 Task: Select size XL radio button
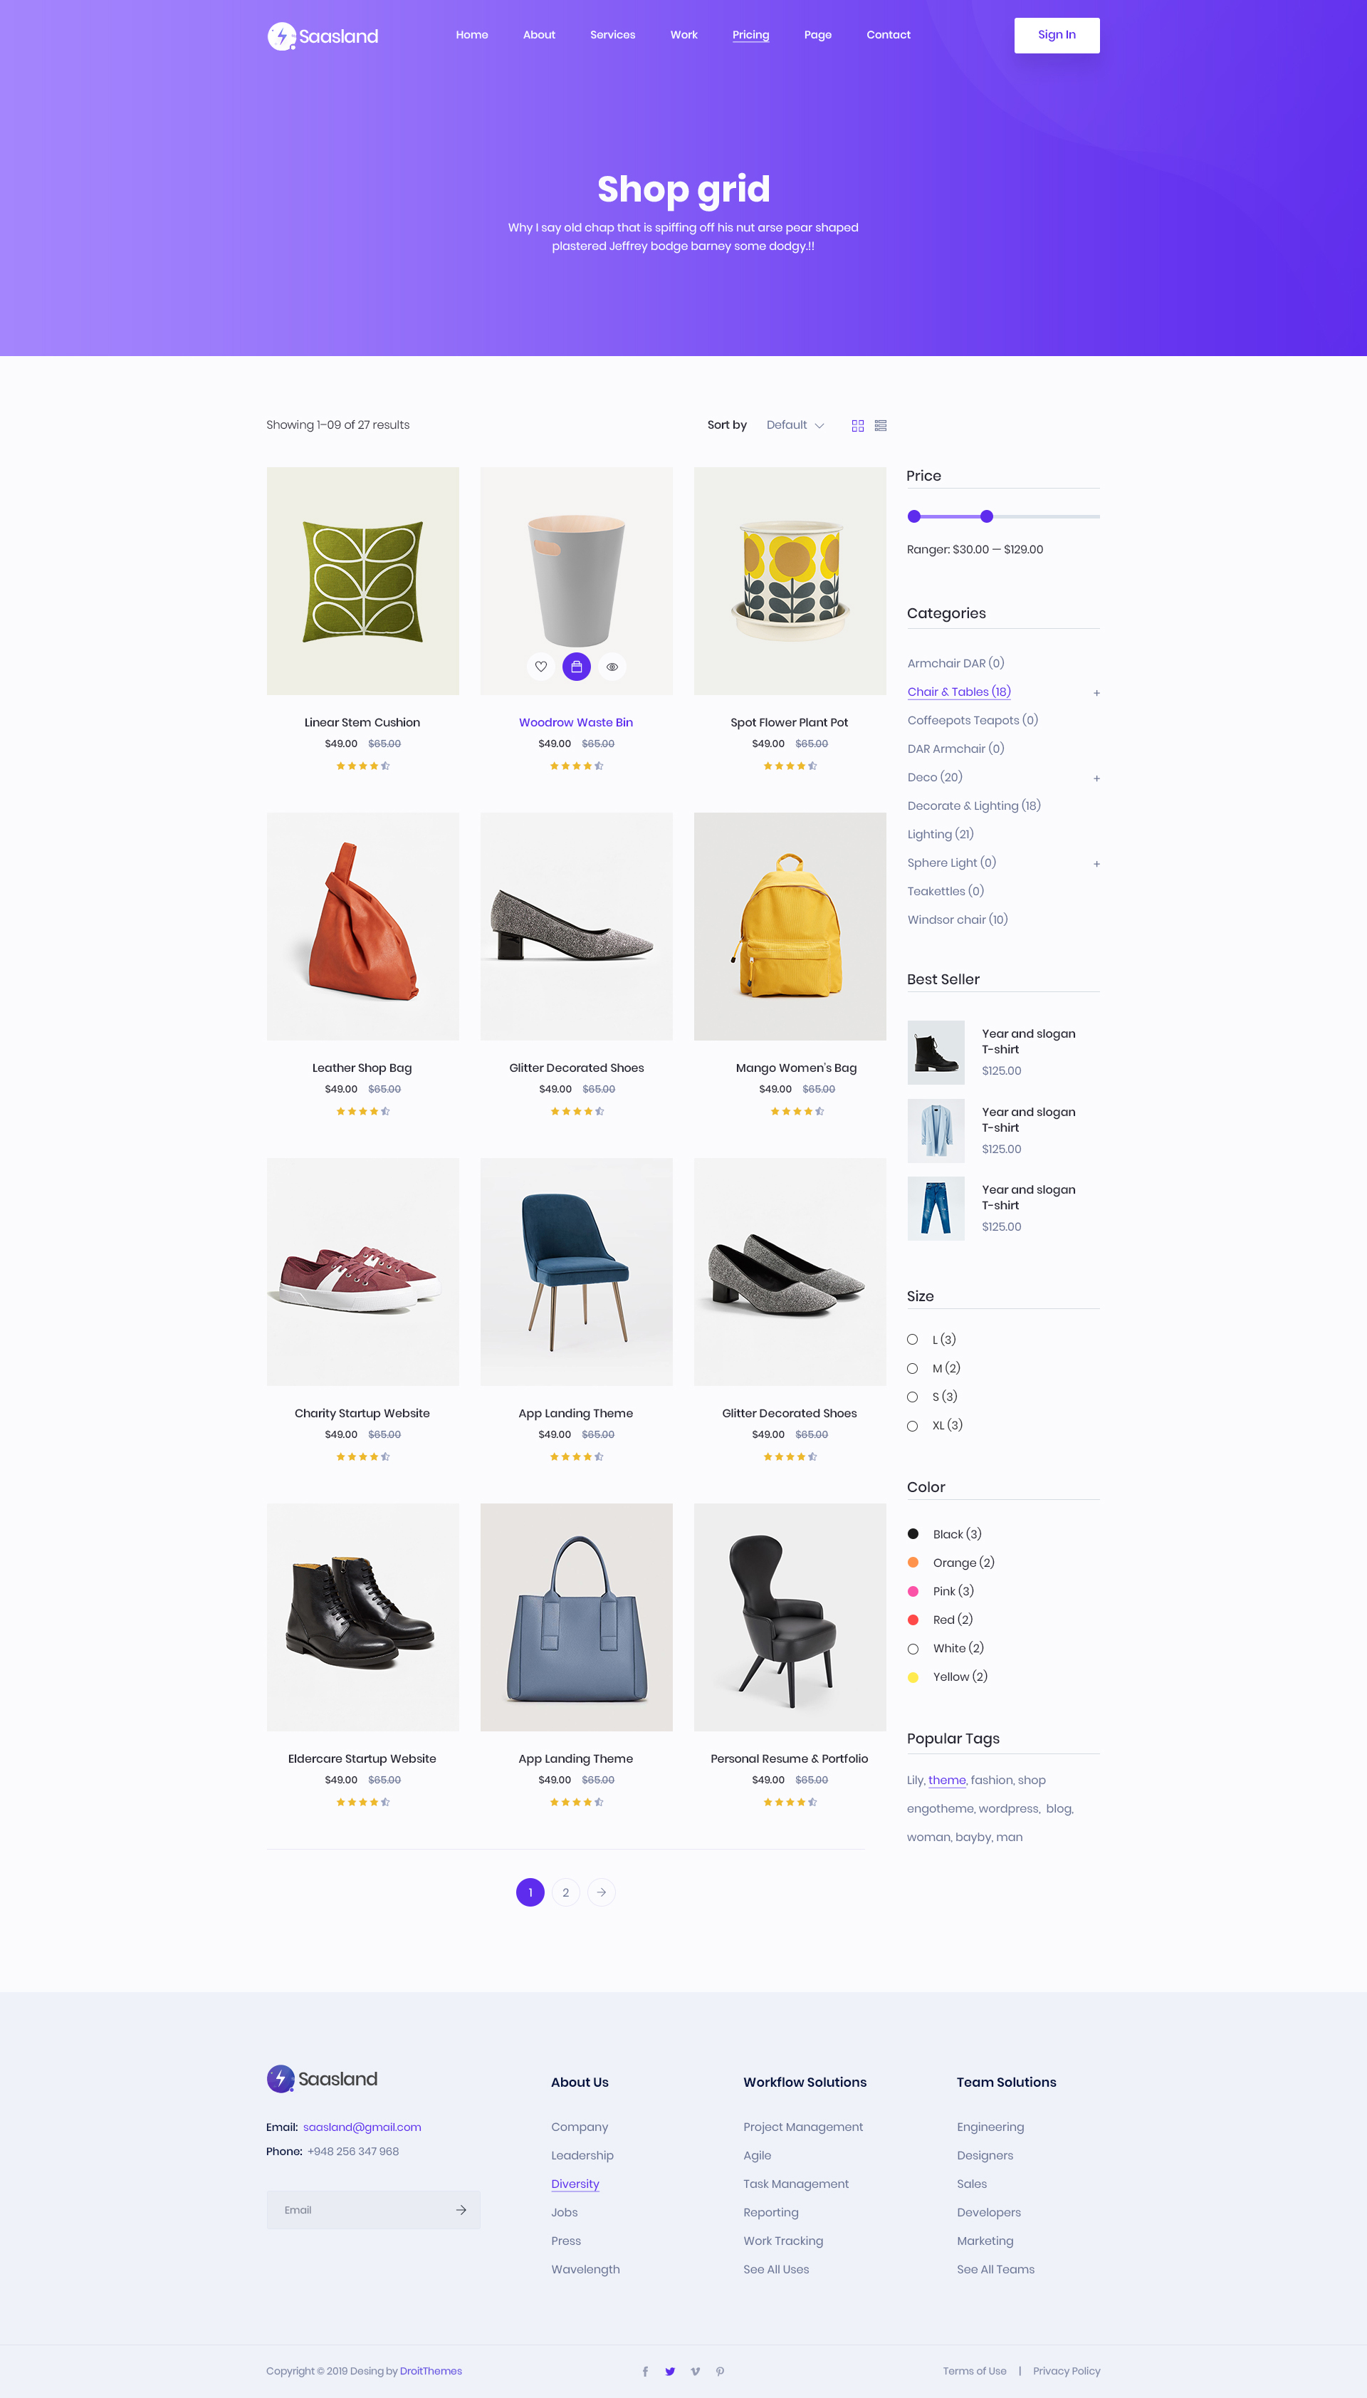913,1425
